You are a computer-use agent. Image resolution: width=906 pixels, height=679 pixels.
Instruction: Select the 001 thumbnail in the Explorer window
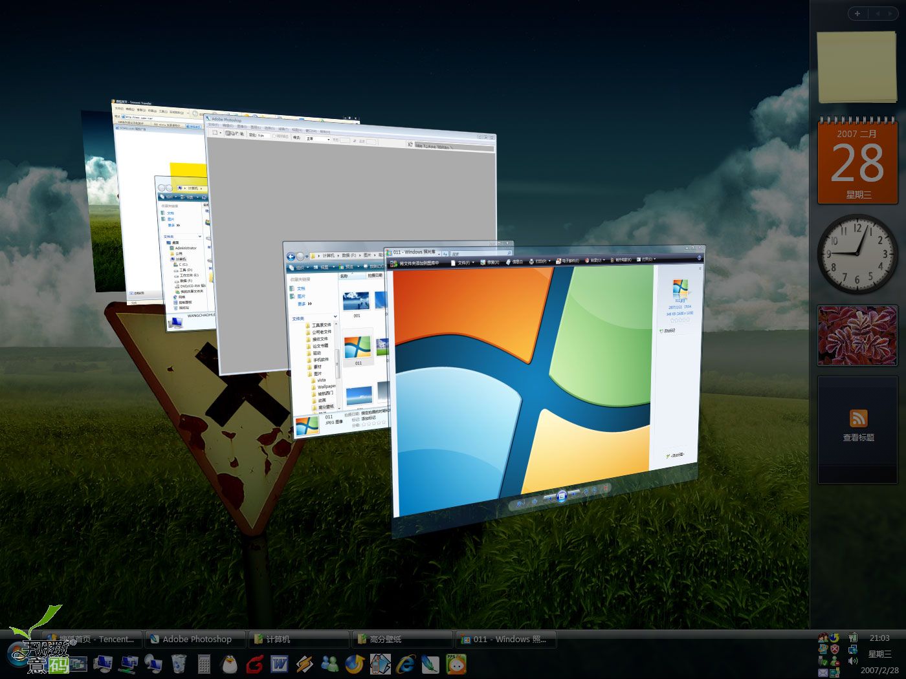tap(357, 305)
